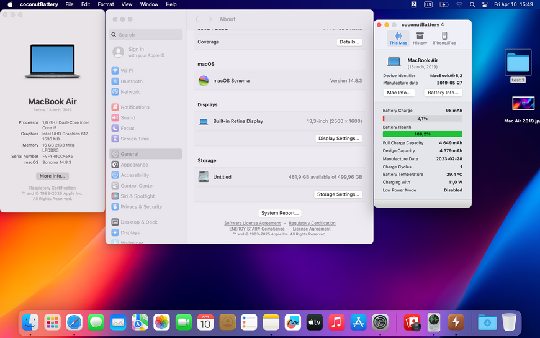Open Apple menu in menu bar
The width and height of the screenshot is (540, 338).
pos(10,4)
